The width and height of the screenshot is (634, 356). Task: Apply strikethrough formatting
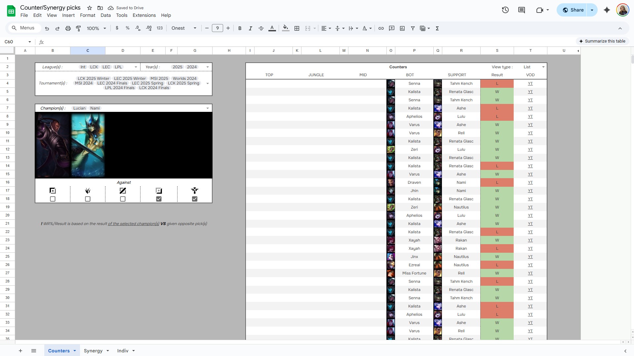point(261,28)
